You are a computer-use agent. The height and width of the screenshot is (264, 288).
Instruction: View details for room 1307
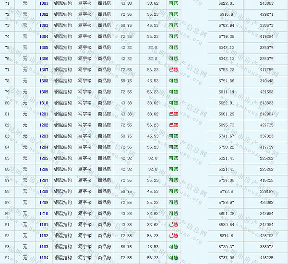44,69
